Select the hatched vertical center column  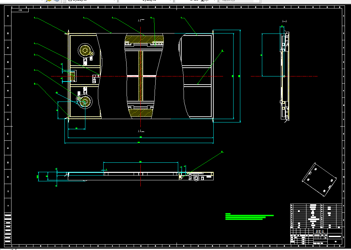click(141, 76)
